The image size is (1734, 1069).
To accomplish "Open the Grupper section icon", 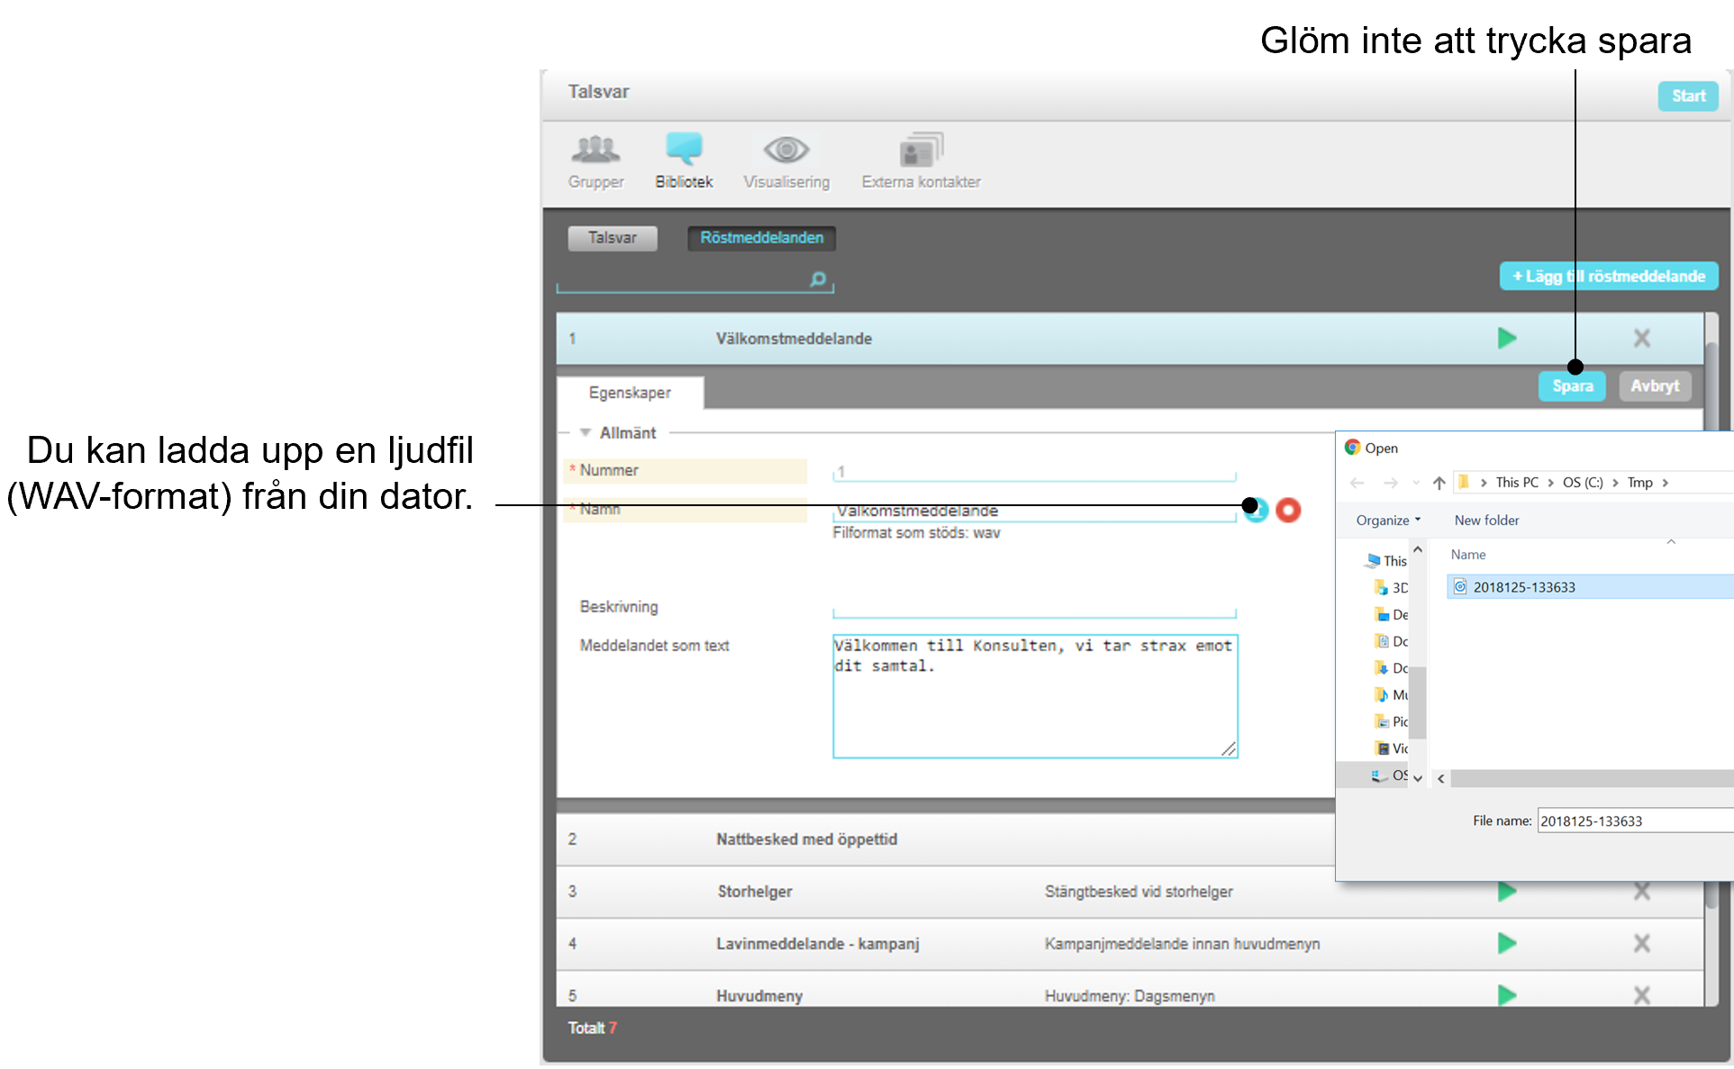I will point(595,149).
